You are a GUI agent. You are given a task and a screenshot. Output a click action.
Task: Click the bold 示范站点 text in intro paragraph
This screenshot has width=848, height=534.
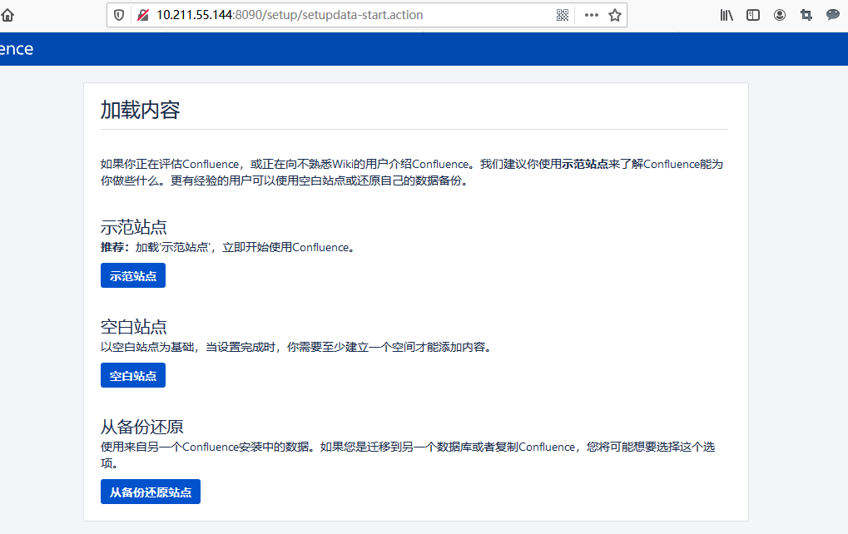[x=584, y=164]
